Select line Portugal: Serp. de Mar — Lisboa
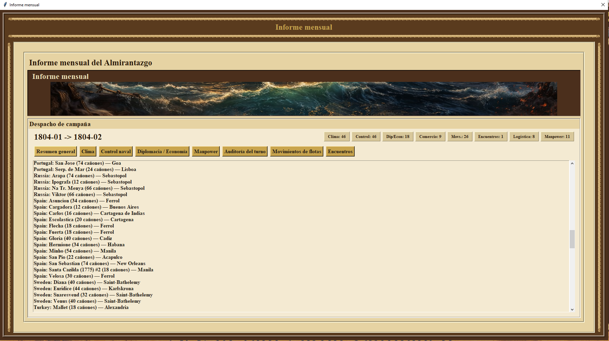Image resolution: width=609 pixels, height=341 pixels. coord(85,169)
